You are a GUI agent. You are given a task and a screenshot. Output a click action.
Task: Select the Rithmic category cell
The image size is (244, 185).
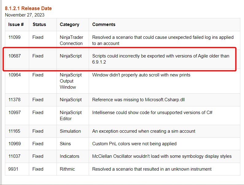[68, 169]
